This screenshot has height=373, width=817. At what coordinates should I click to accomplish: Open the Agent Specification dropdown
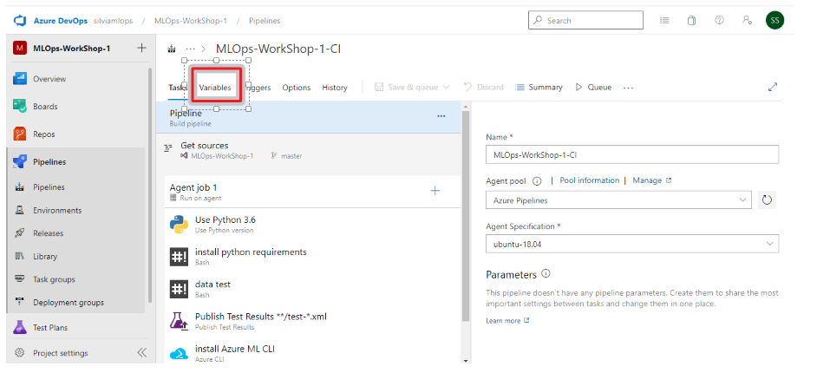632,244
